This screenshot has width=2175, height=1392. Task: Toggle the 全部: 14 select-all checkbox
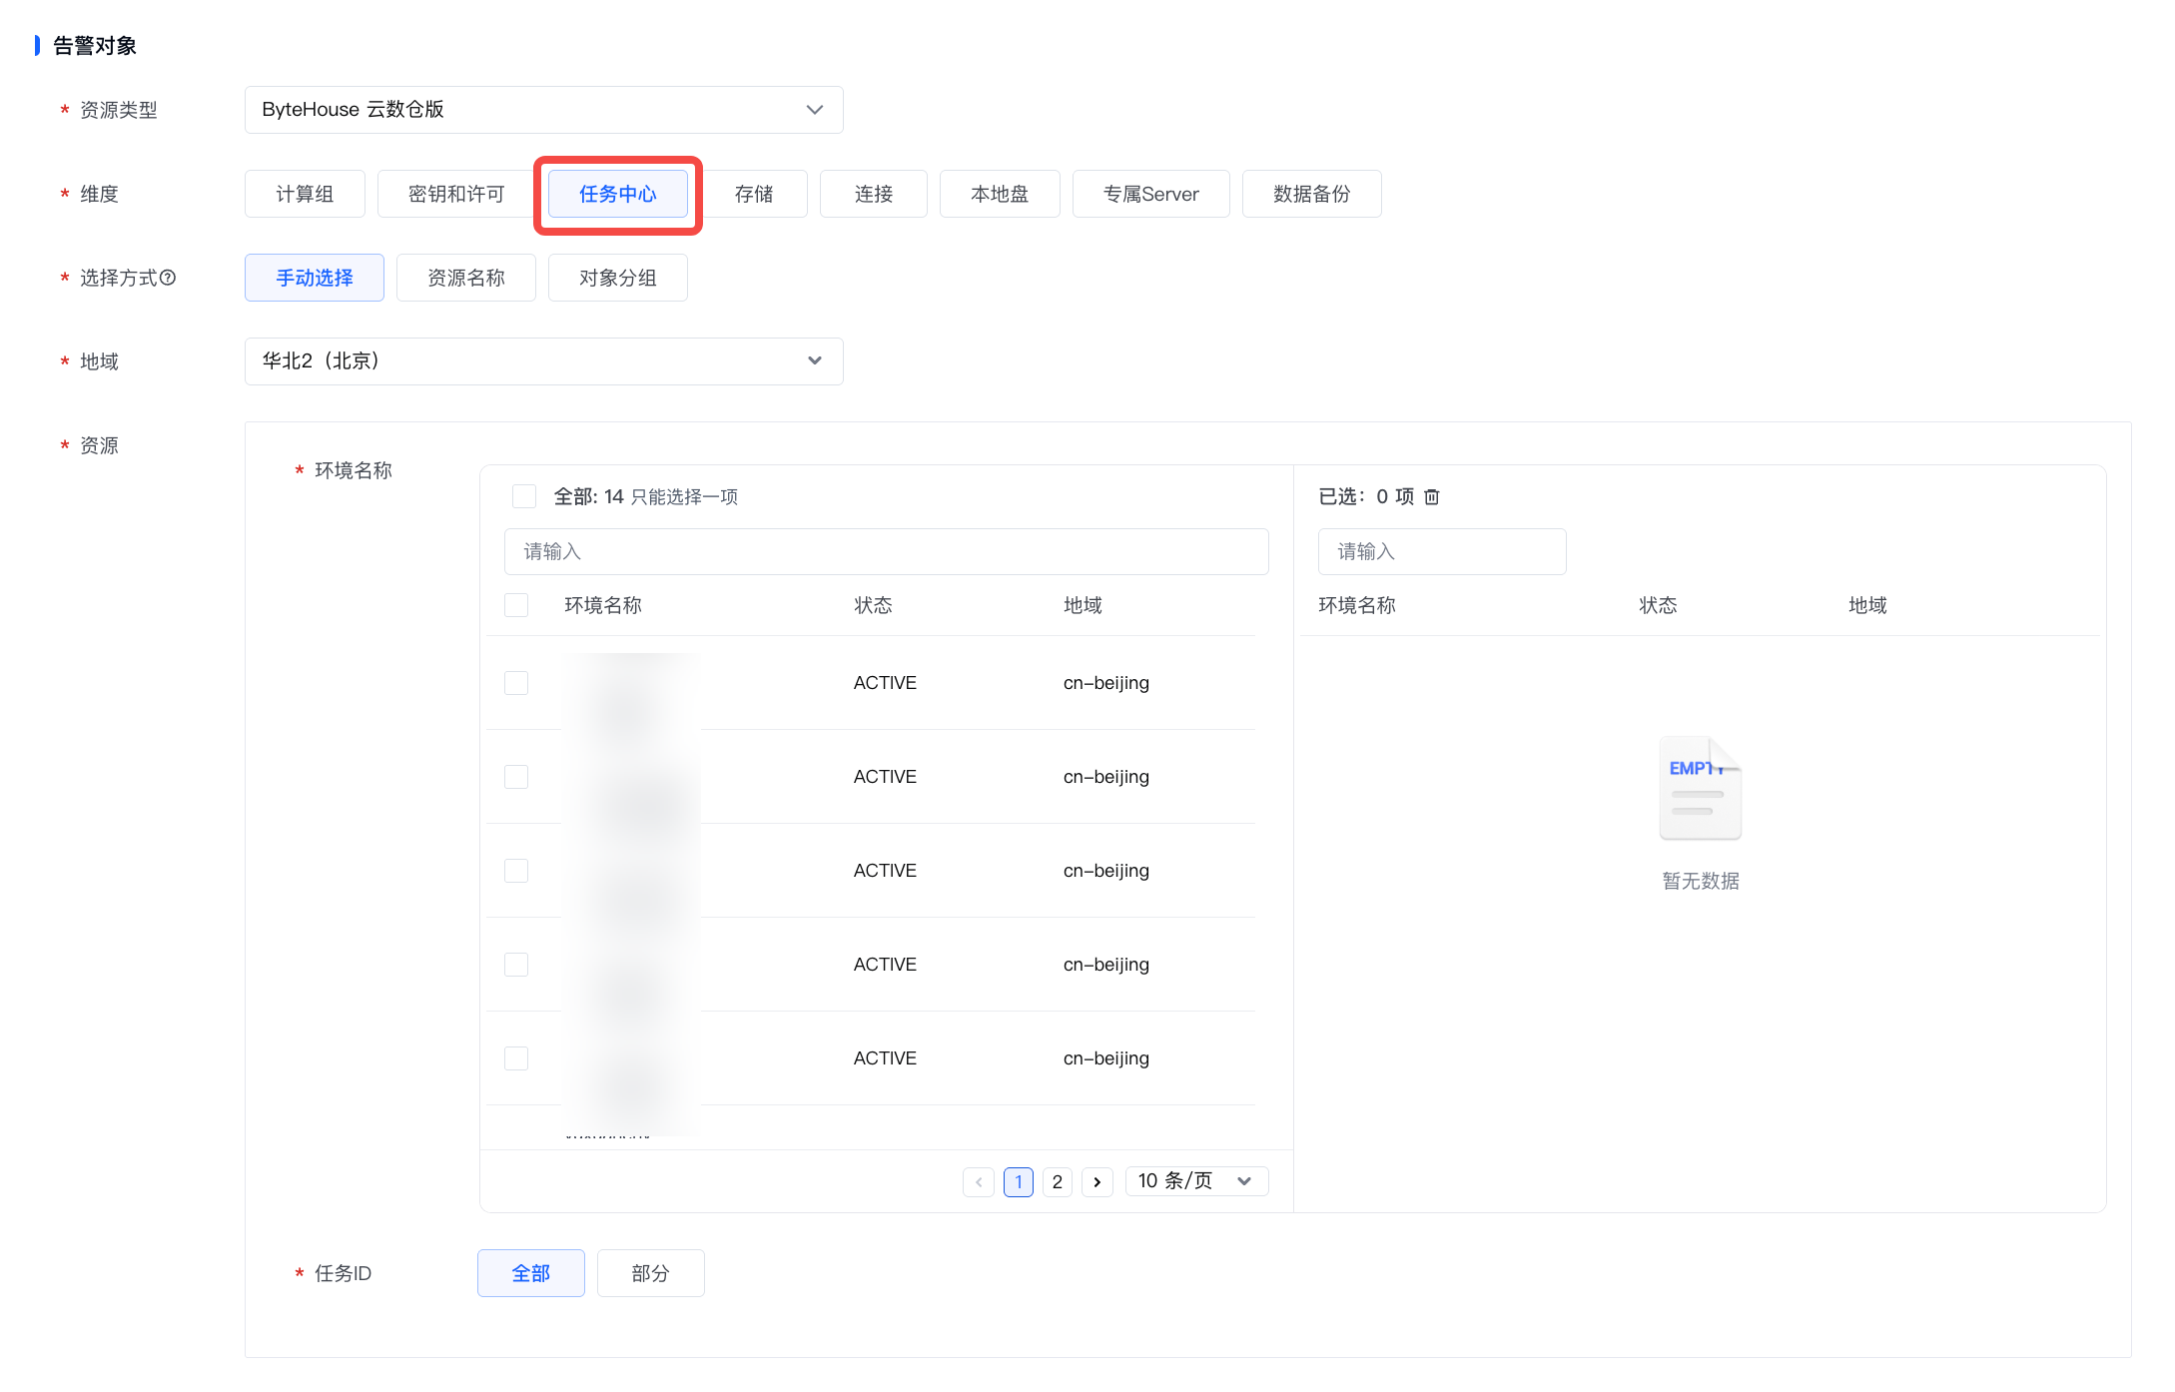point(523,496)
